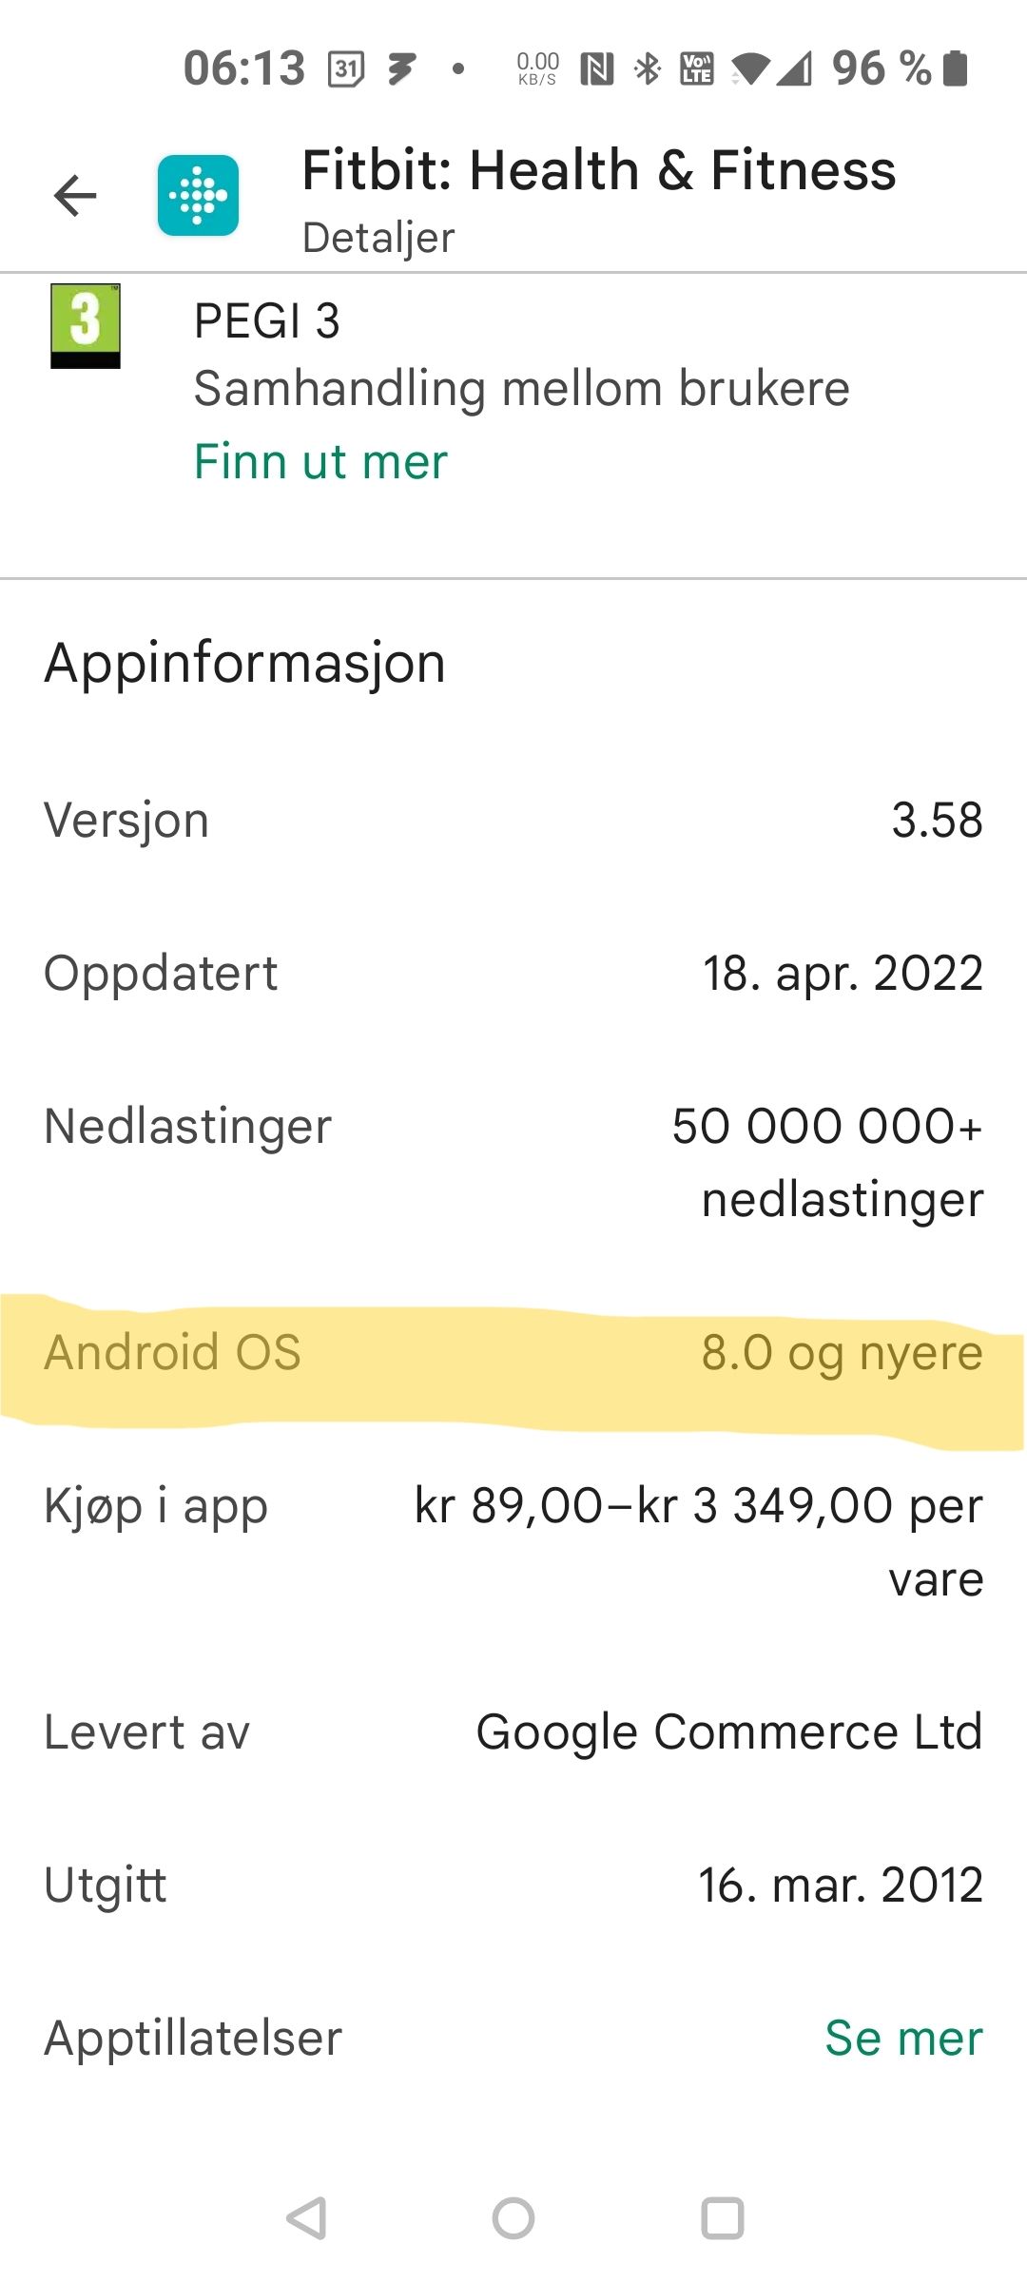Viewport: 1027px width, 2282px height.
Task: Tap the Versjon 3.58 value
Action: [x=937, y=821]
